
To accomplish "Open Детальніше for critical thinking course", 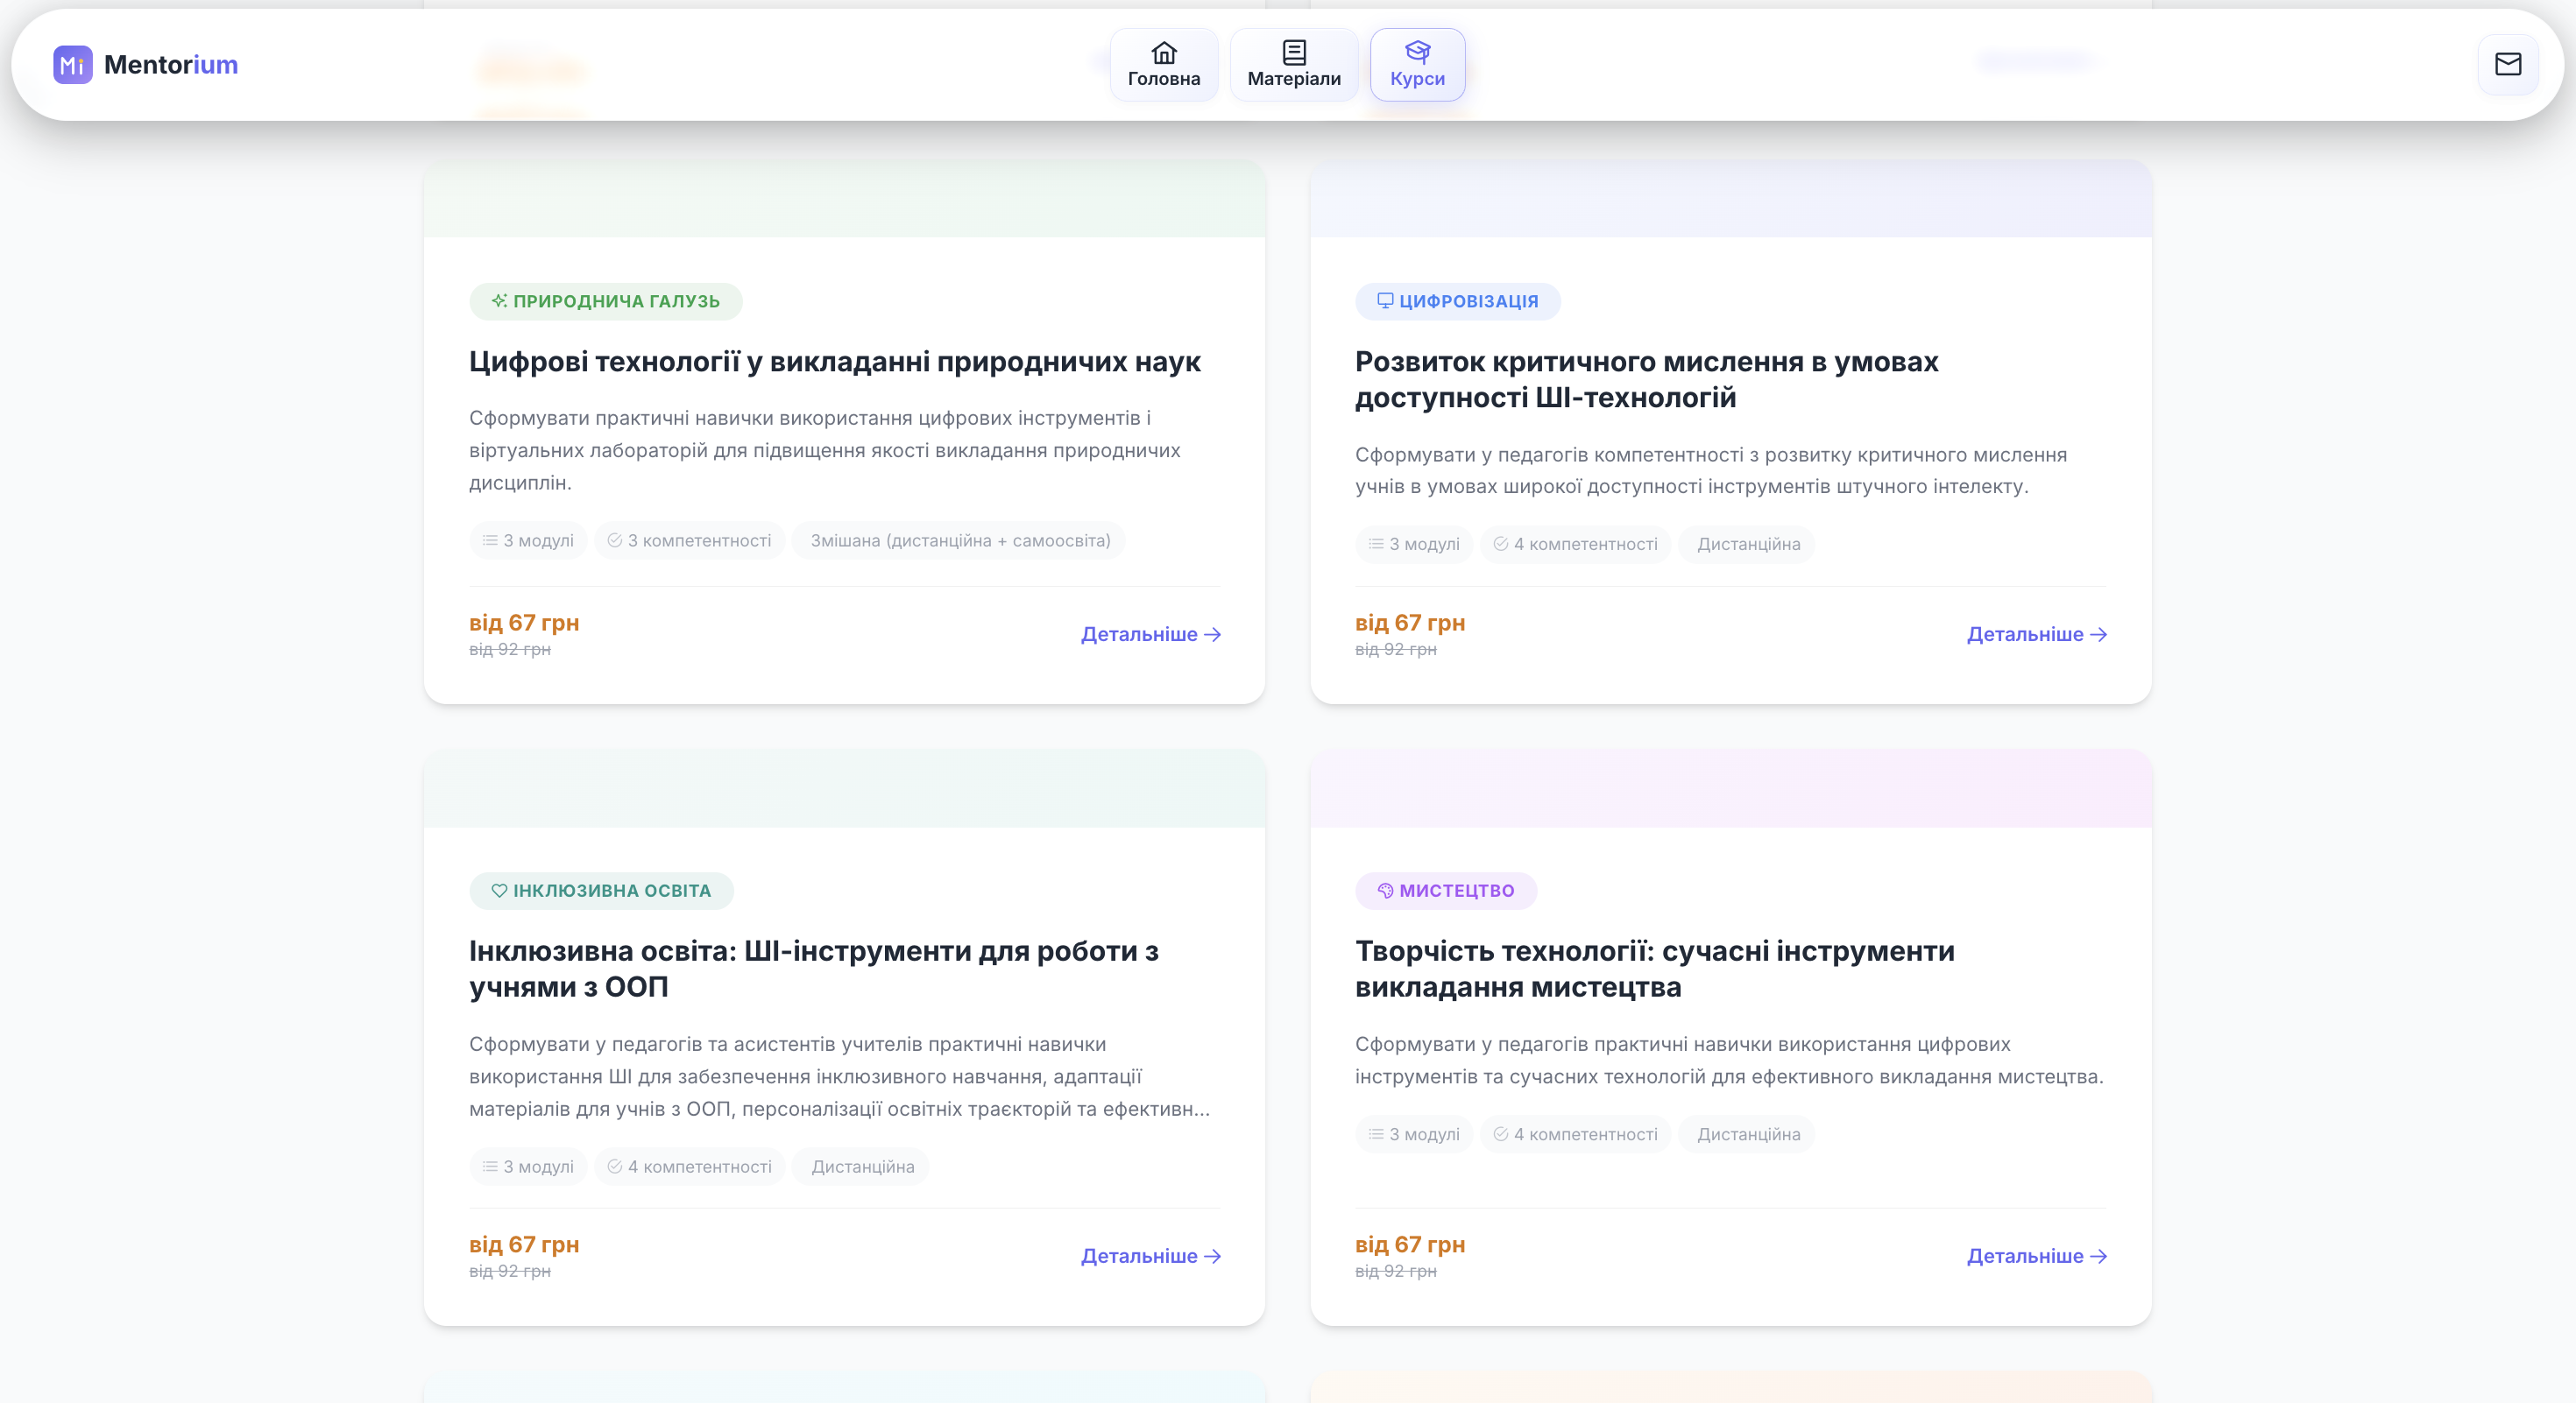I will click(x=2036, y=633).
